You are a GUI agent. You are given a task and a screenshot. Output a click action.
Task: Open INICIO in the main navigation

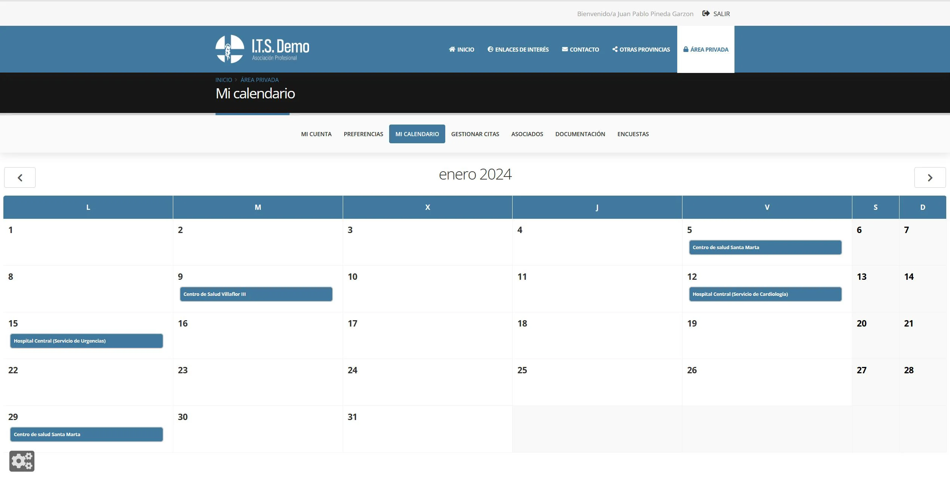tap(461, 49)
